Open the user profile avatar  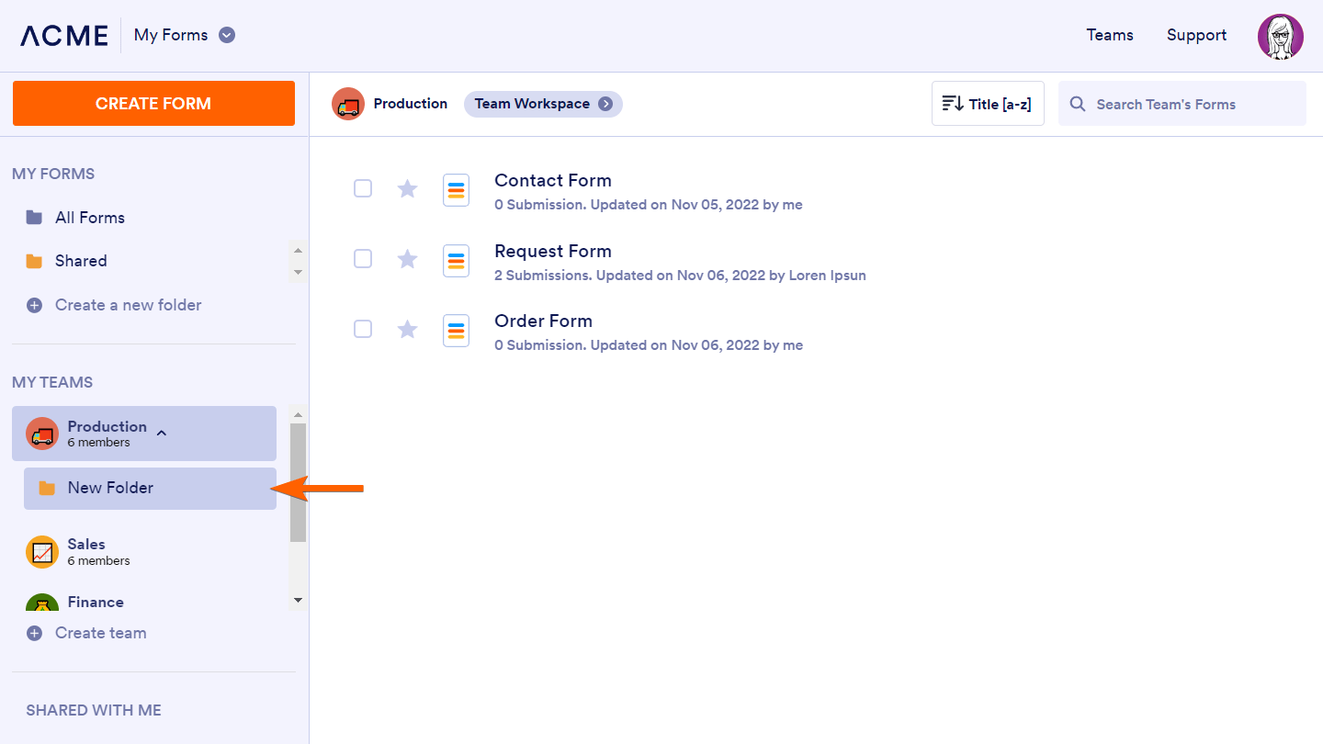tap(1280, 37)
